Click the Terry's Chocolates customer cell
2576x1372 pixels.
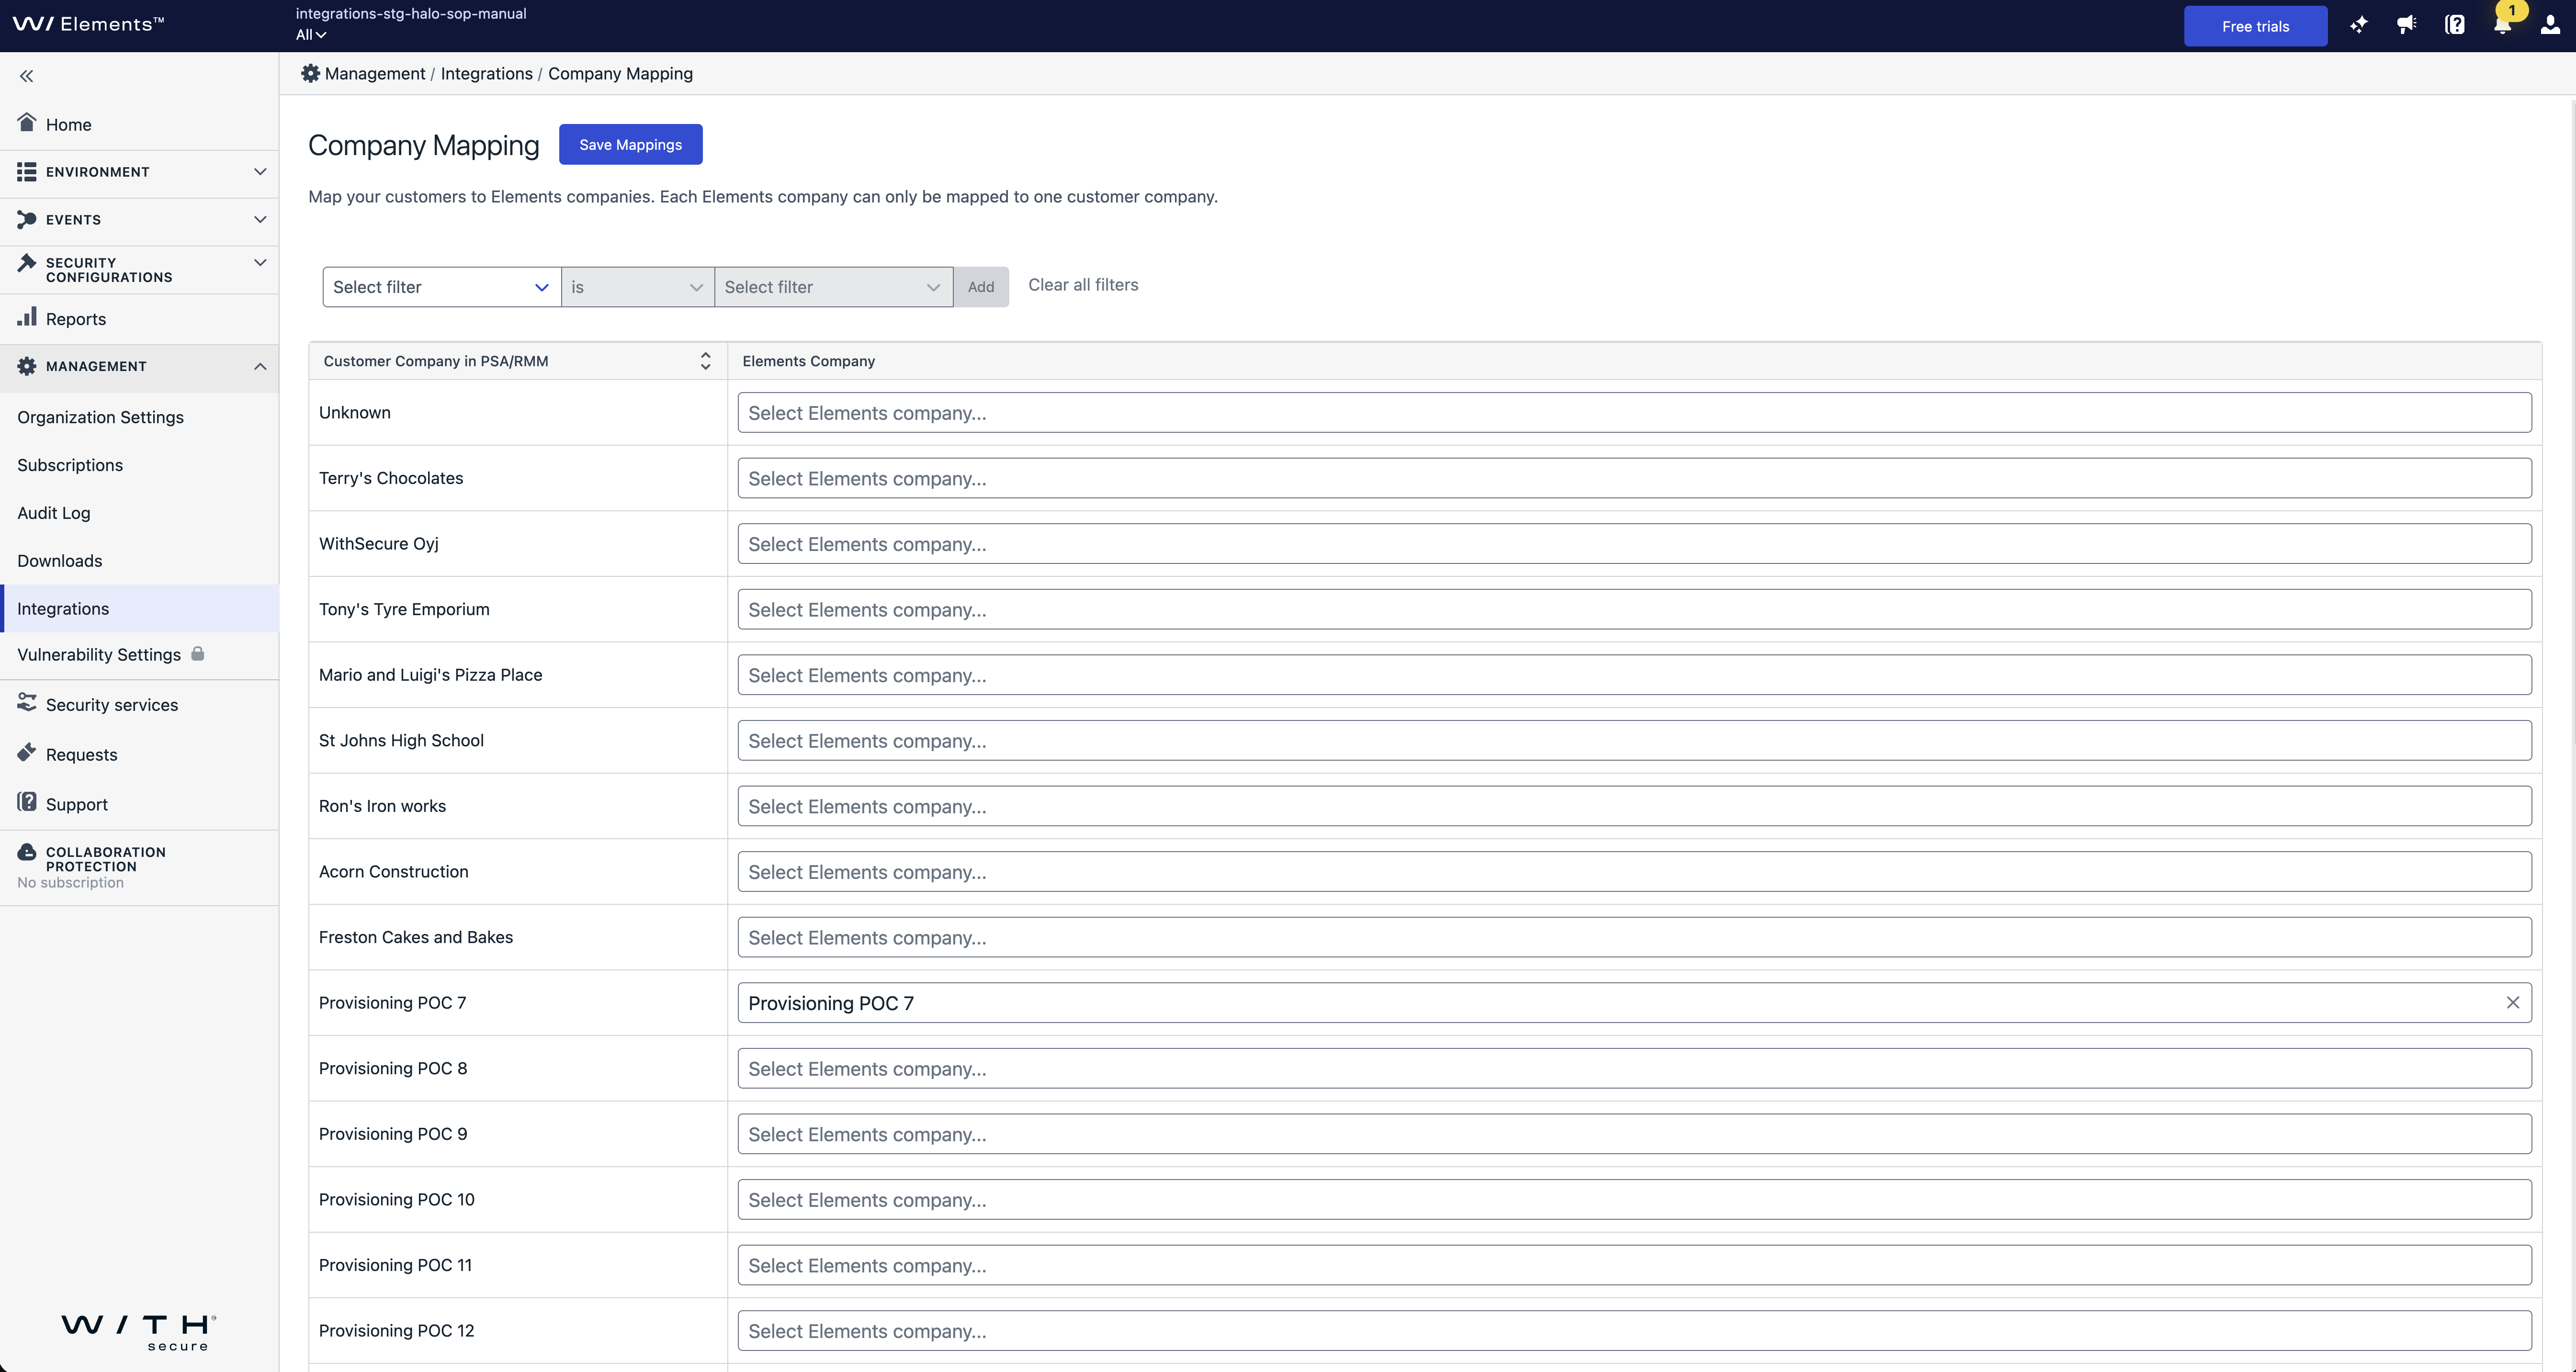point(518,478)
